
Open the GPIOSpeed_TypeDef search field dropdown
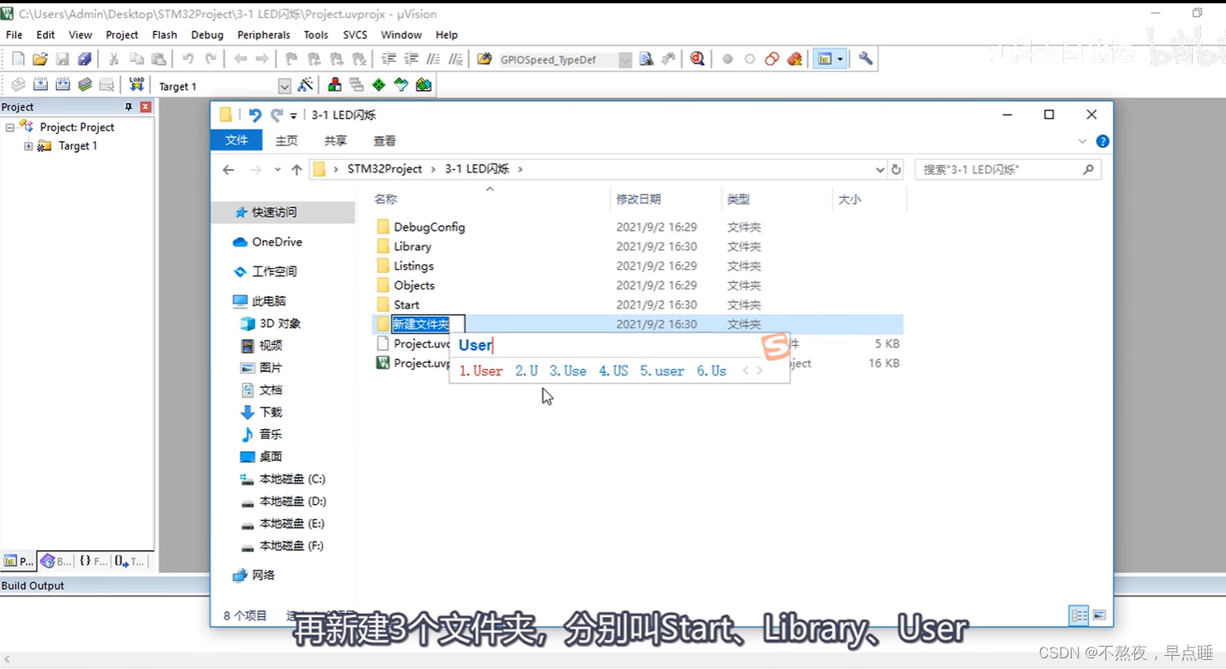(x=625, y=59)
